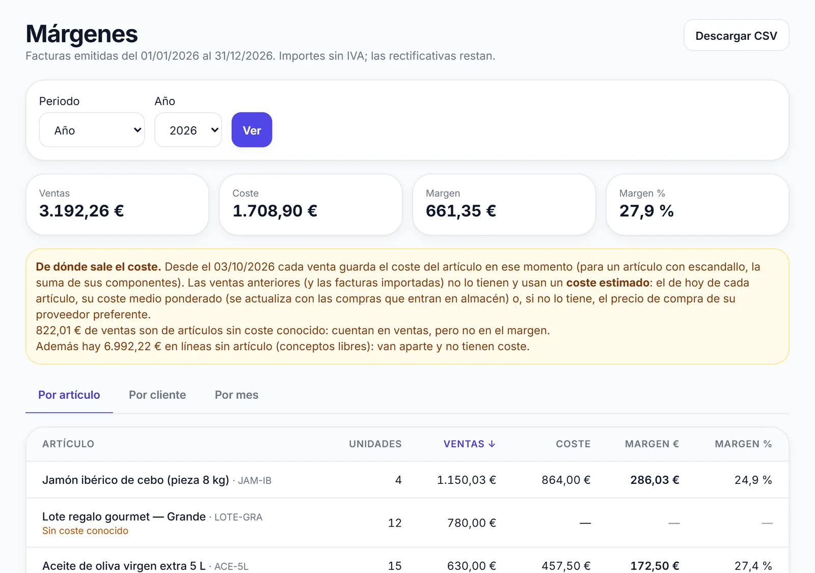Select the Jamón ibérico de cebo row name
Image resolution: width=815 pixels, height=573 pixels.
(x=135, y=480)
